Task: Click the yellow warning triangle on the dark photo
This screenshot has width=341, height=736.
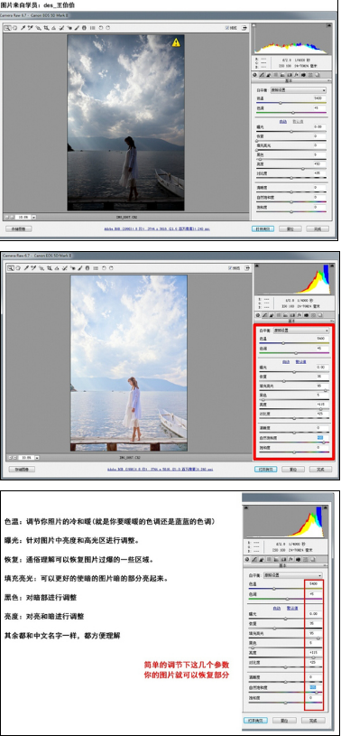Action: pos(176,42)
